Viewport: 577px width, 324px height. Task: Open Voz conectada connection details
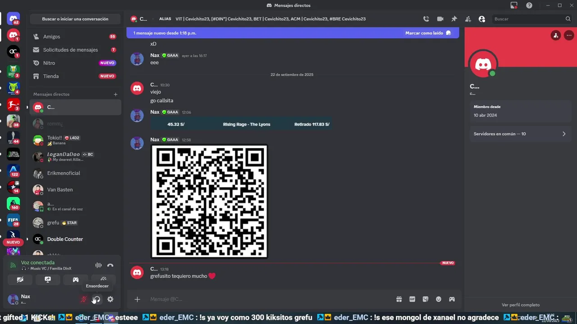click(37, 262)
